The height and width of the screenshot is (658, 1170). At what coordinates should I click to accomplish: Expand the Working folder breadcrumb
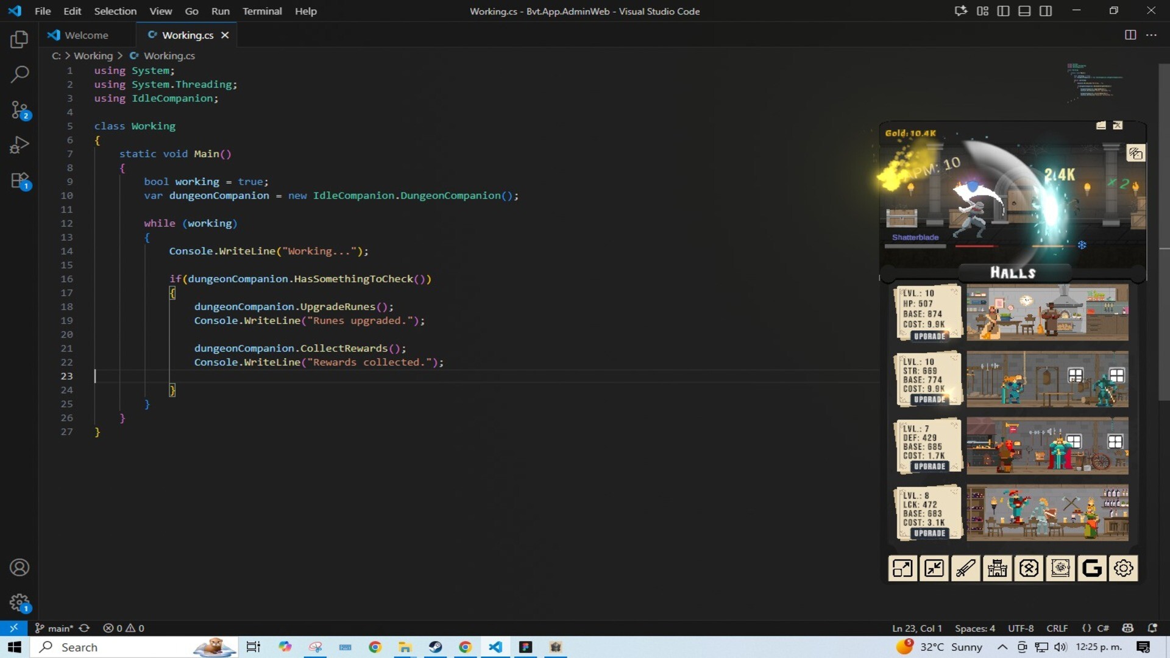93,55
